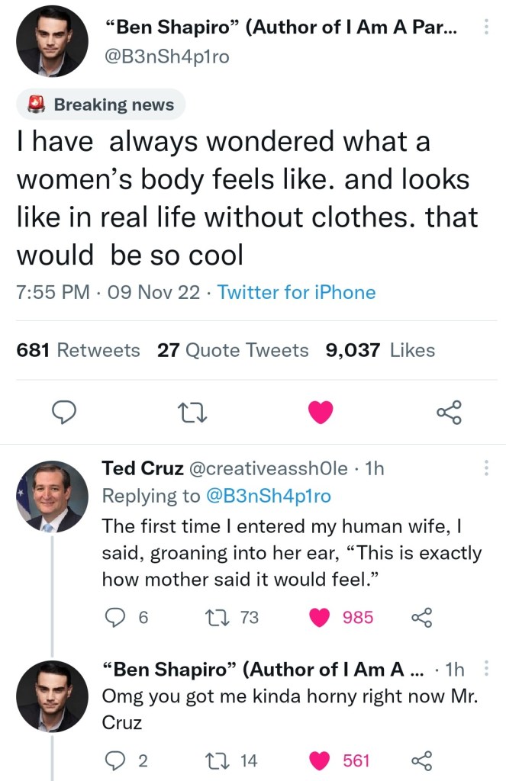
Task: View the 27 Quote Tweets
Action: point(233,350)
